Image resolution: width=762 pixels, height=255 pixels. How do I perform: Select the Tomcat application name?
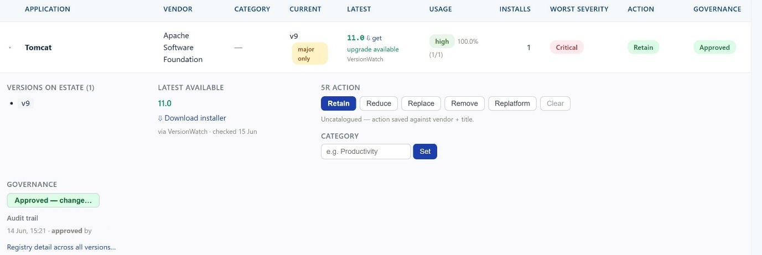point(38,48)
